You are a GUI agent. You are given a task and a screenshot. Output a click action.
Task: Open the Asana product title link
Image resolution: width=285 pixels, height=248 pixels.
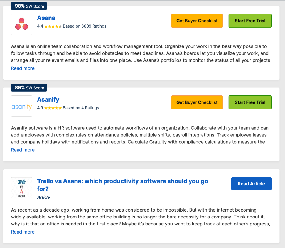46,18
